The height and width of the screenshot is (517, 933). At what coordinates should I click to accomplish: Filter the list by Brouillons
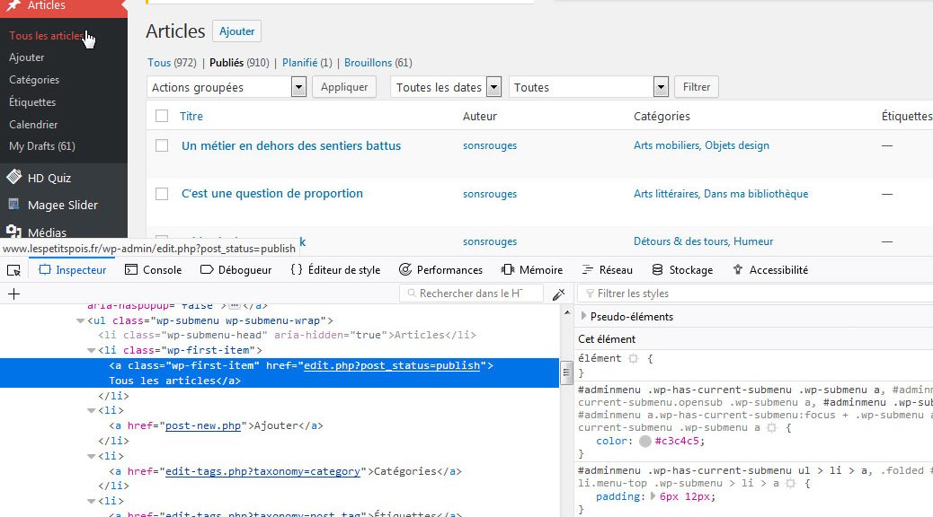point(368,63)
